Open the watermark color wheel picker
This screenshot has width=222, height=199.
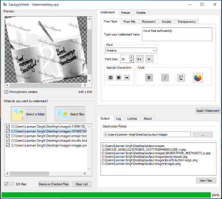coord(198,78)
